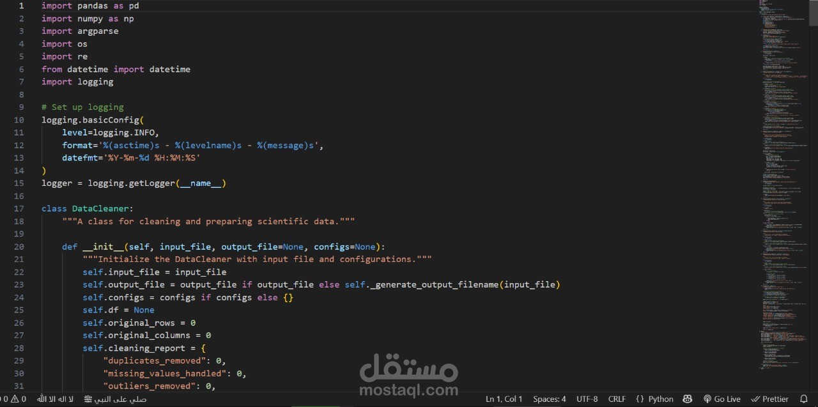Click '"duplicates_removed": 0,' line

click(x=164, y=360)
